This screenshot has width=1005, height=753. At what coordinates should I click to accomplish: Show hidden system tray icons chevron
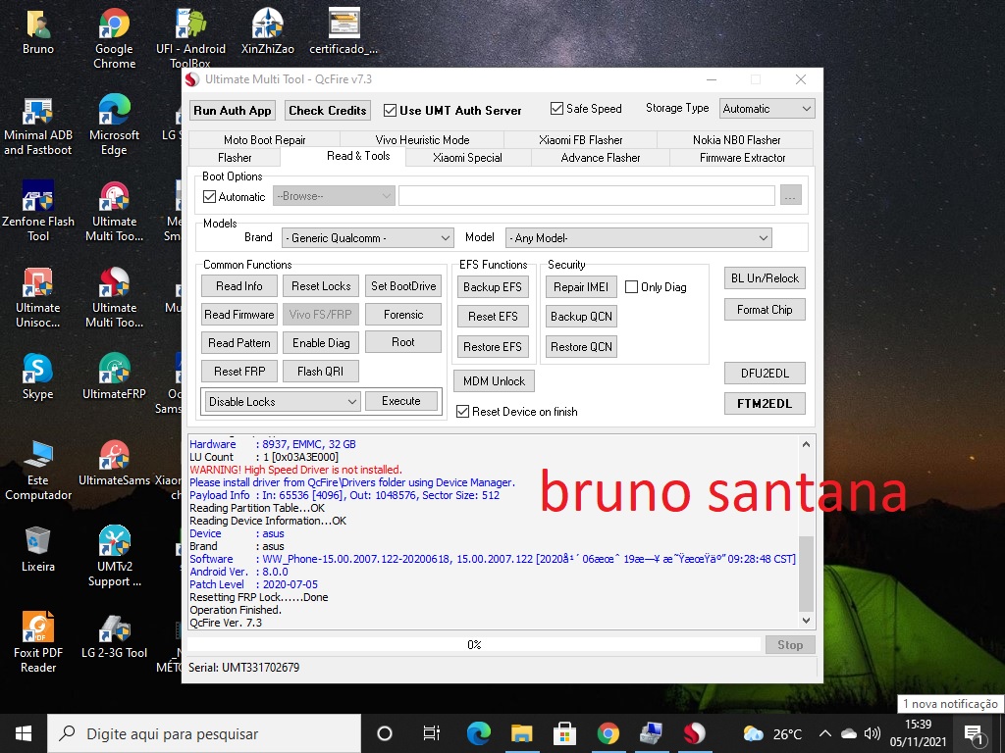[825, 733]
